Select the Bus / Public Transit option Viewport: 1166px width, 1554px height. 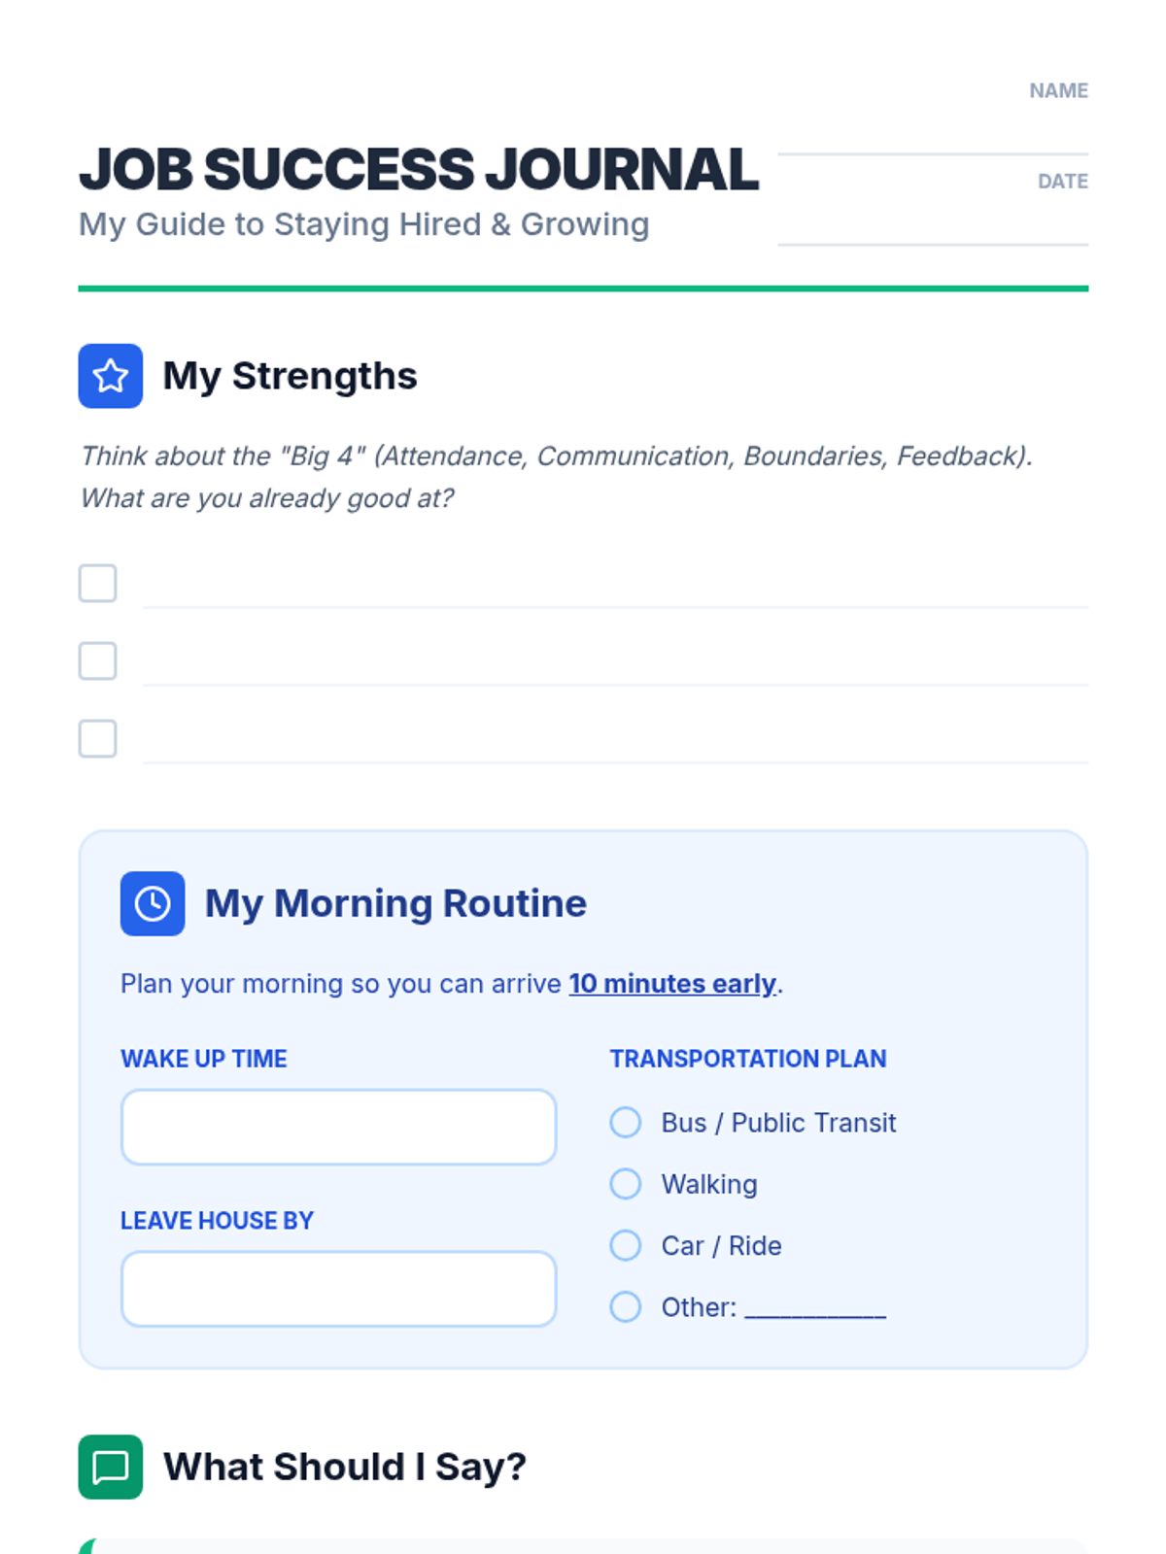click(x=626, y=1123)
